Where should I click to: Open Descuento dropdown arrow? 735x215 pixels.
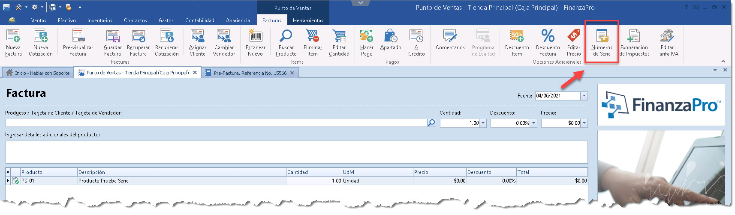534,123
